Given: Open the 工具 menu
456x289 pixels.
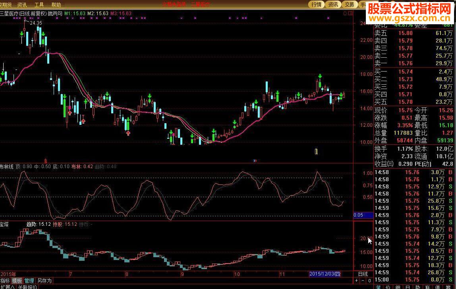Looking at the screenshot, I should (x=39, y=5).
